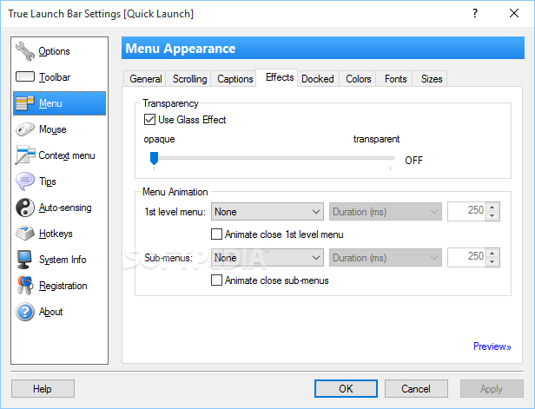This screenshot has height=409, width=535.
Task: Open 1st level Duration (ms) dropdown
Action: click(385, 211)
